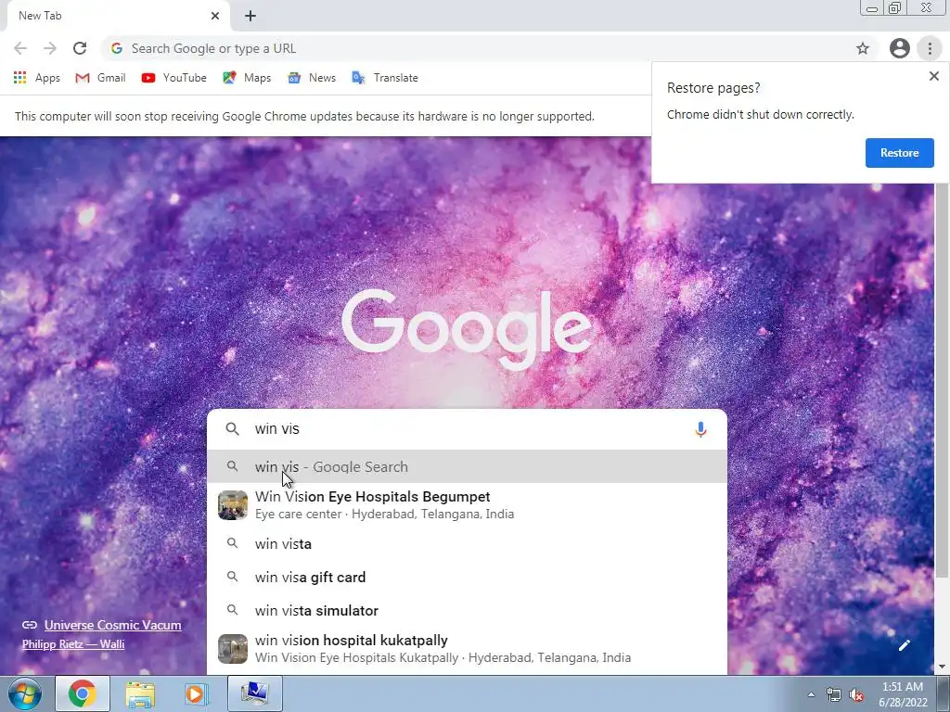Open the Gmail bookmark
The height and width of the screenshot is (712, 950).
click(100, 78)
